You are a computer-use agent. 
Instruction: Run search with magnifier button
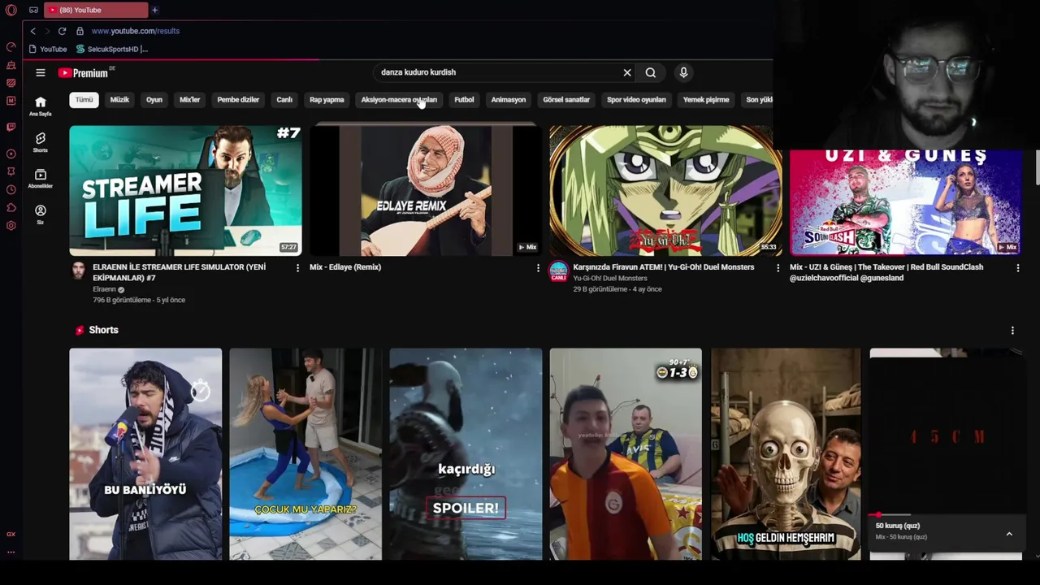[x=651, y=72]
